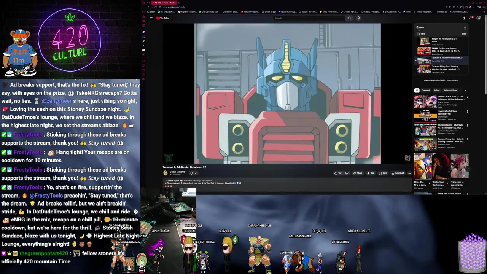
Task: Open the YouTube create upload icon
Action: pos(464,18)
